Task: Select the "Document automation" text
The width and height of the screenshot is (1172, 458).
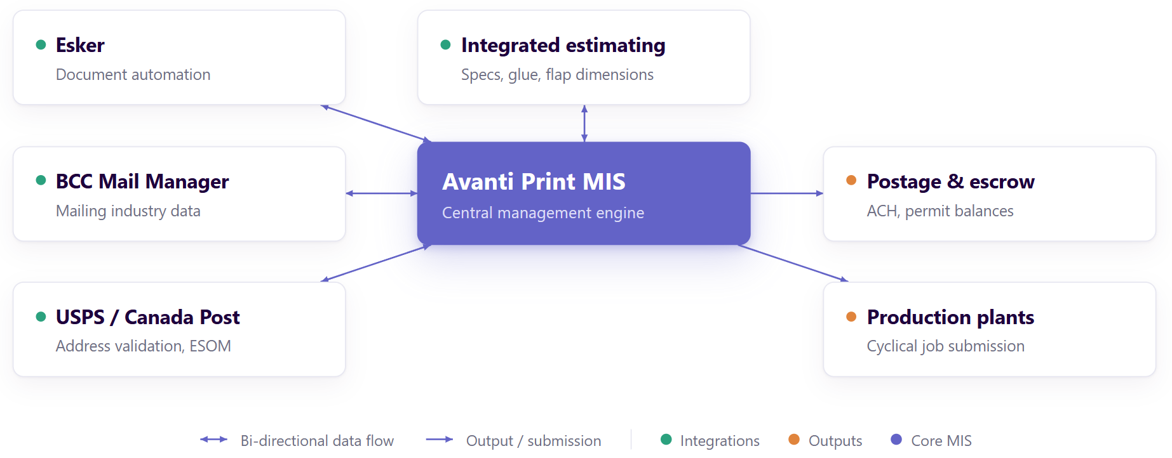Action: point(133,74)
